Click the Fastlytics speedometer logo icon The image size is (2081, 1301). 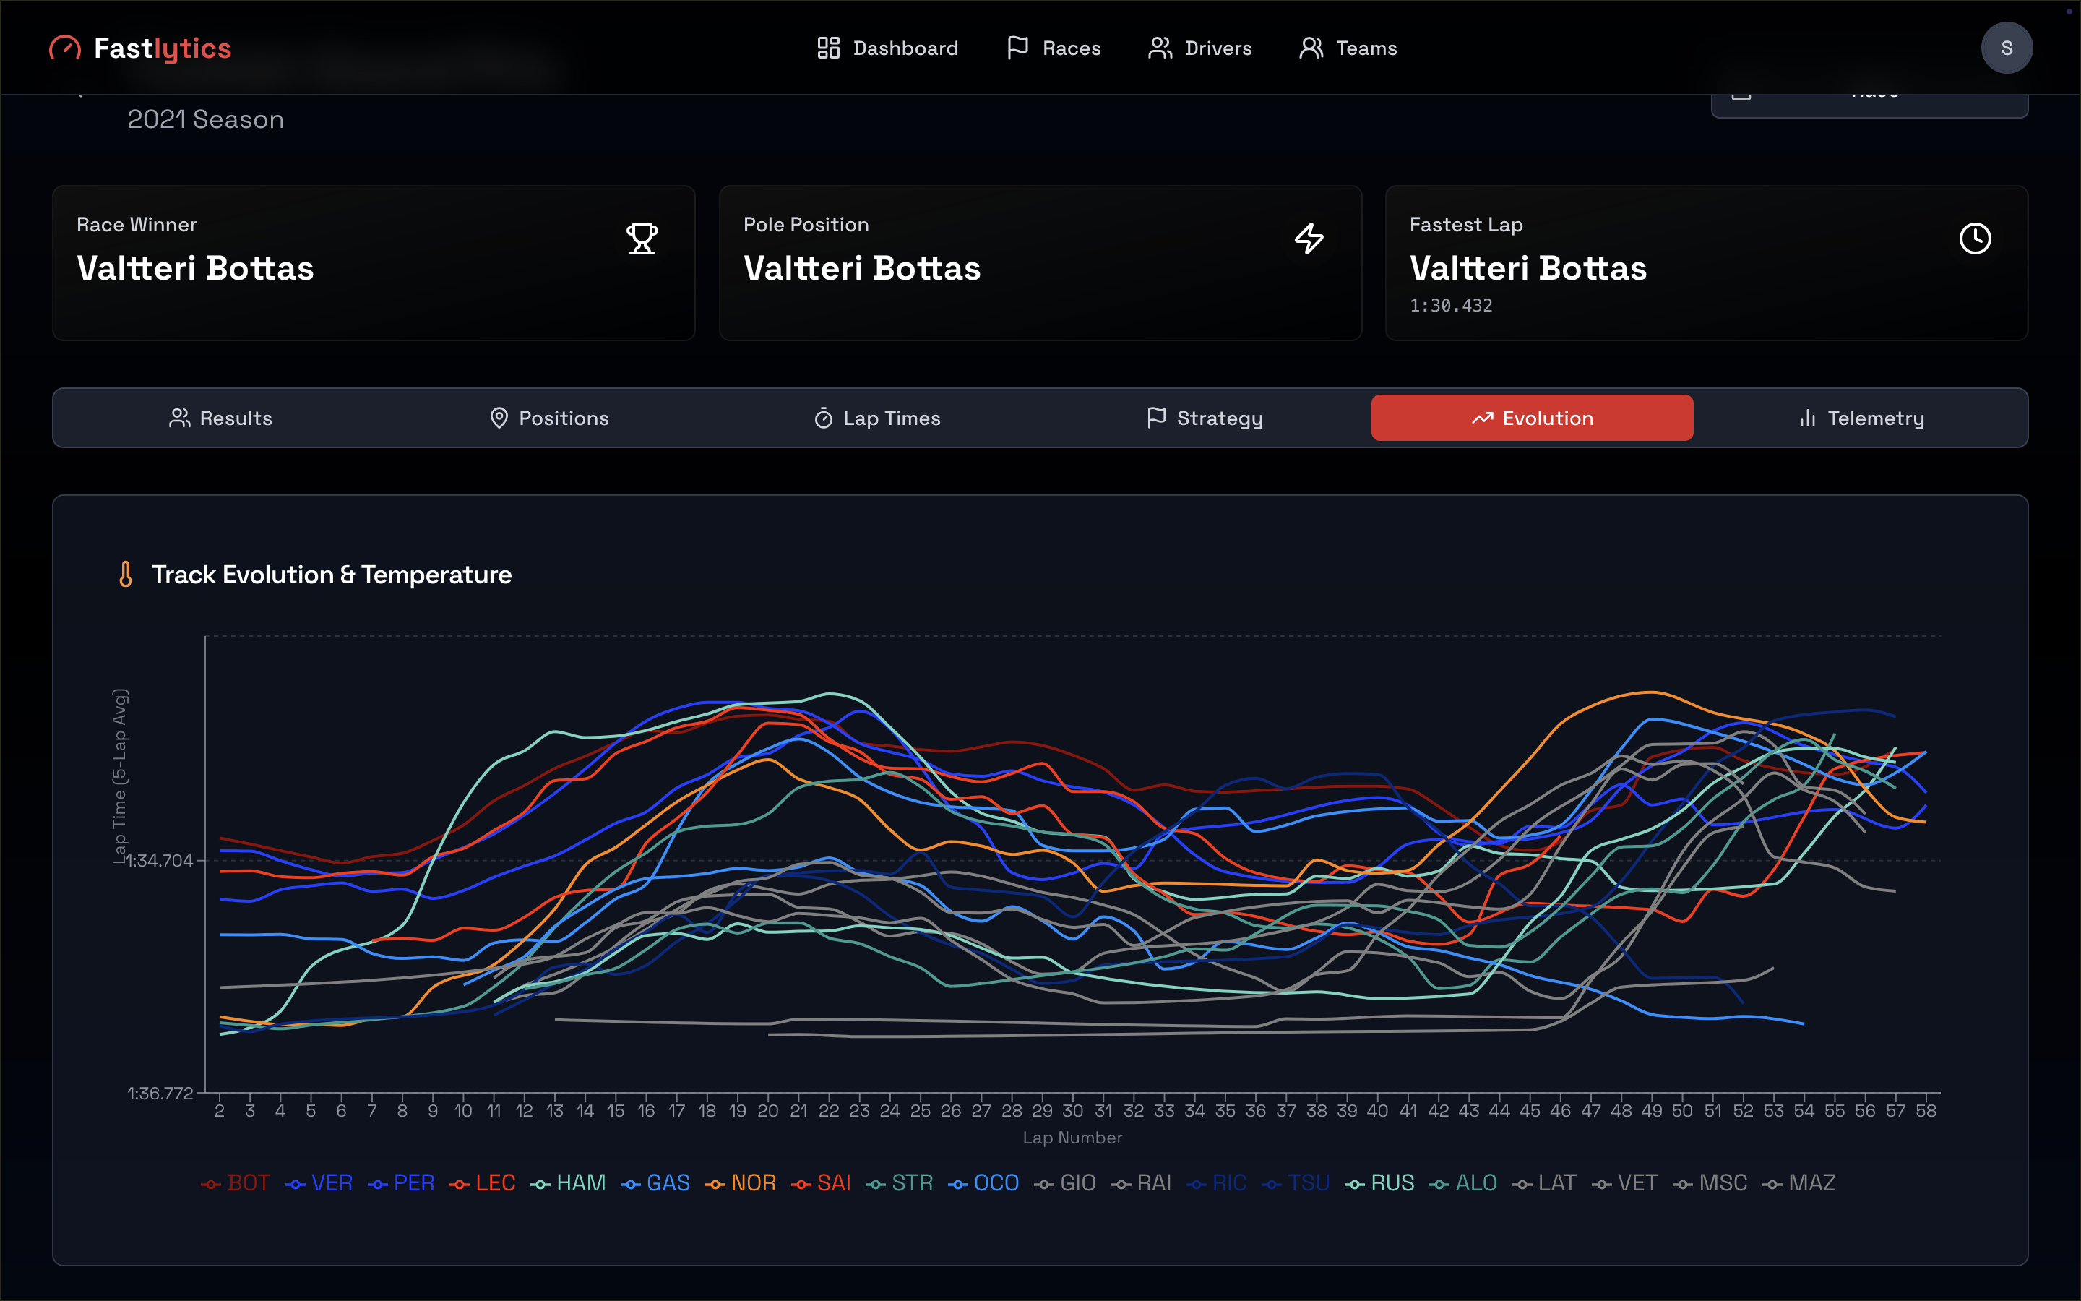tap(64, 48)
